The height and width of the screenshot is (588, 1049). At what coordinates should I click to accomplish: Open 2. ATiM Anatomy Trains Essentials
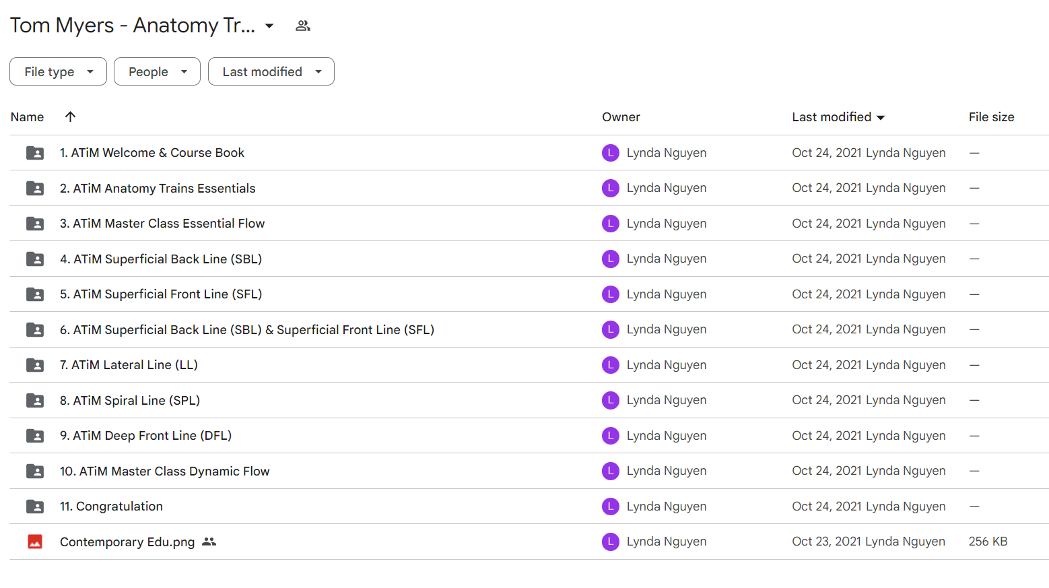tap(158, 188)
